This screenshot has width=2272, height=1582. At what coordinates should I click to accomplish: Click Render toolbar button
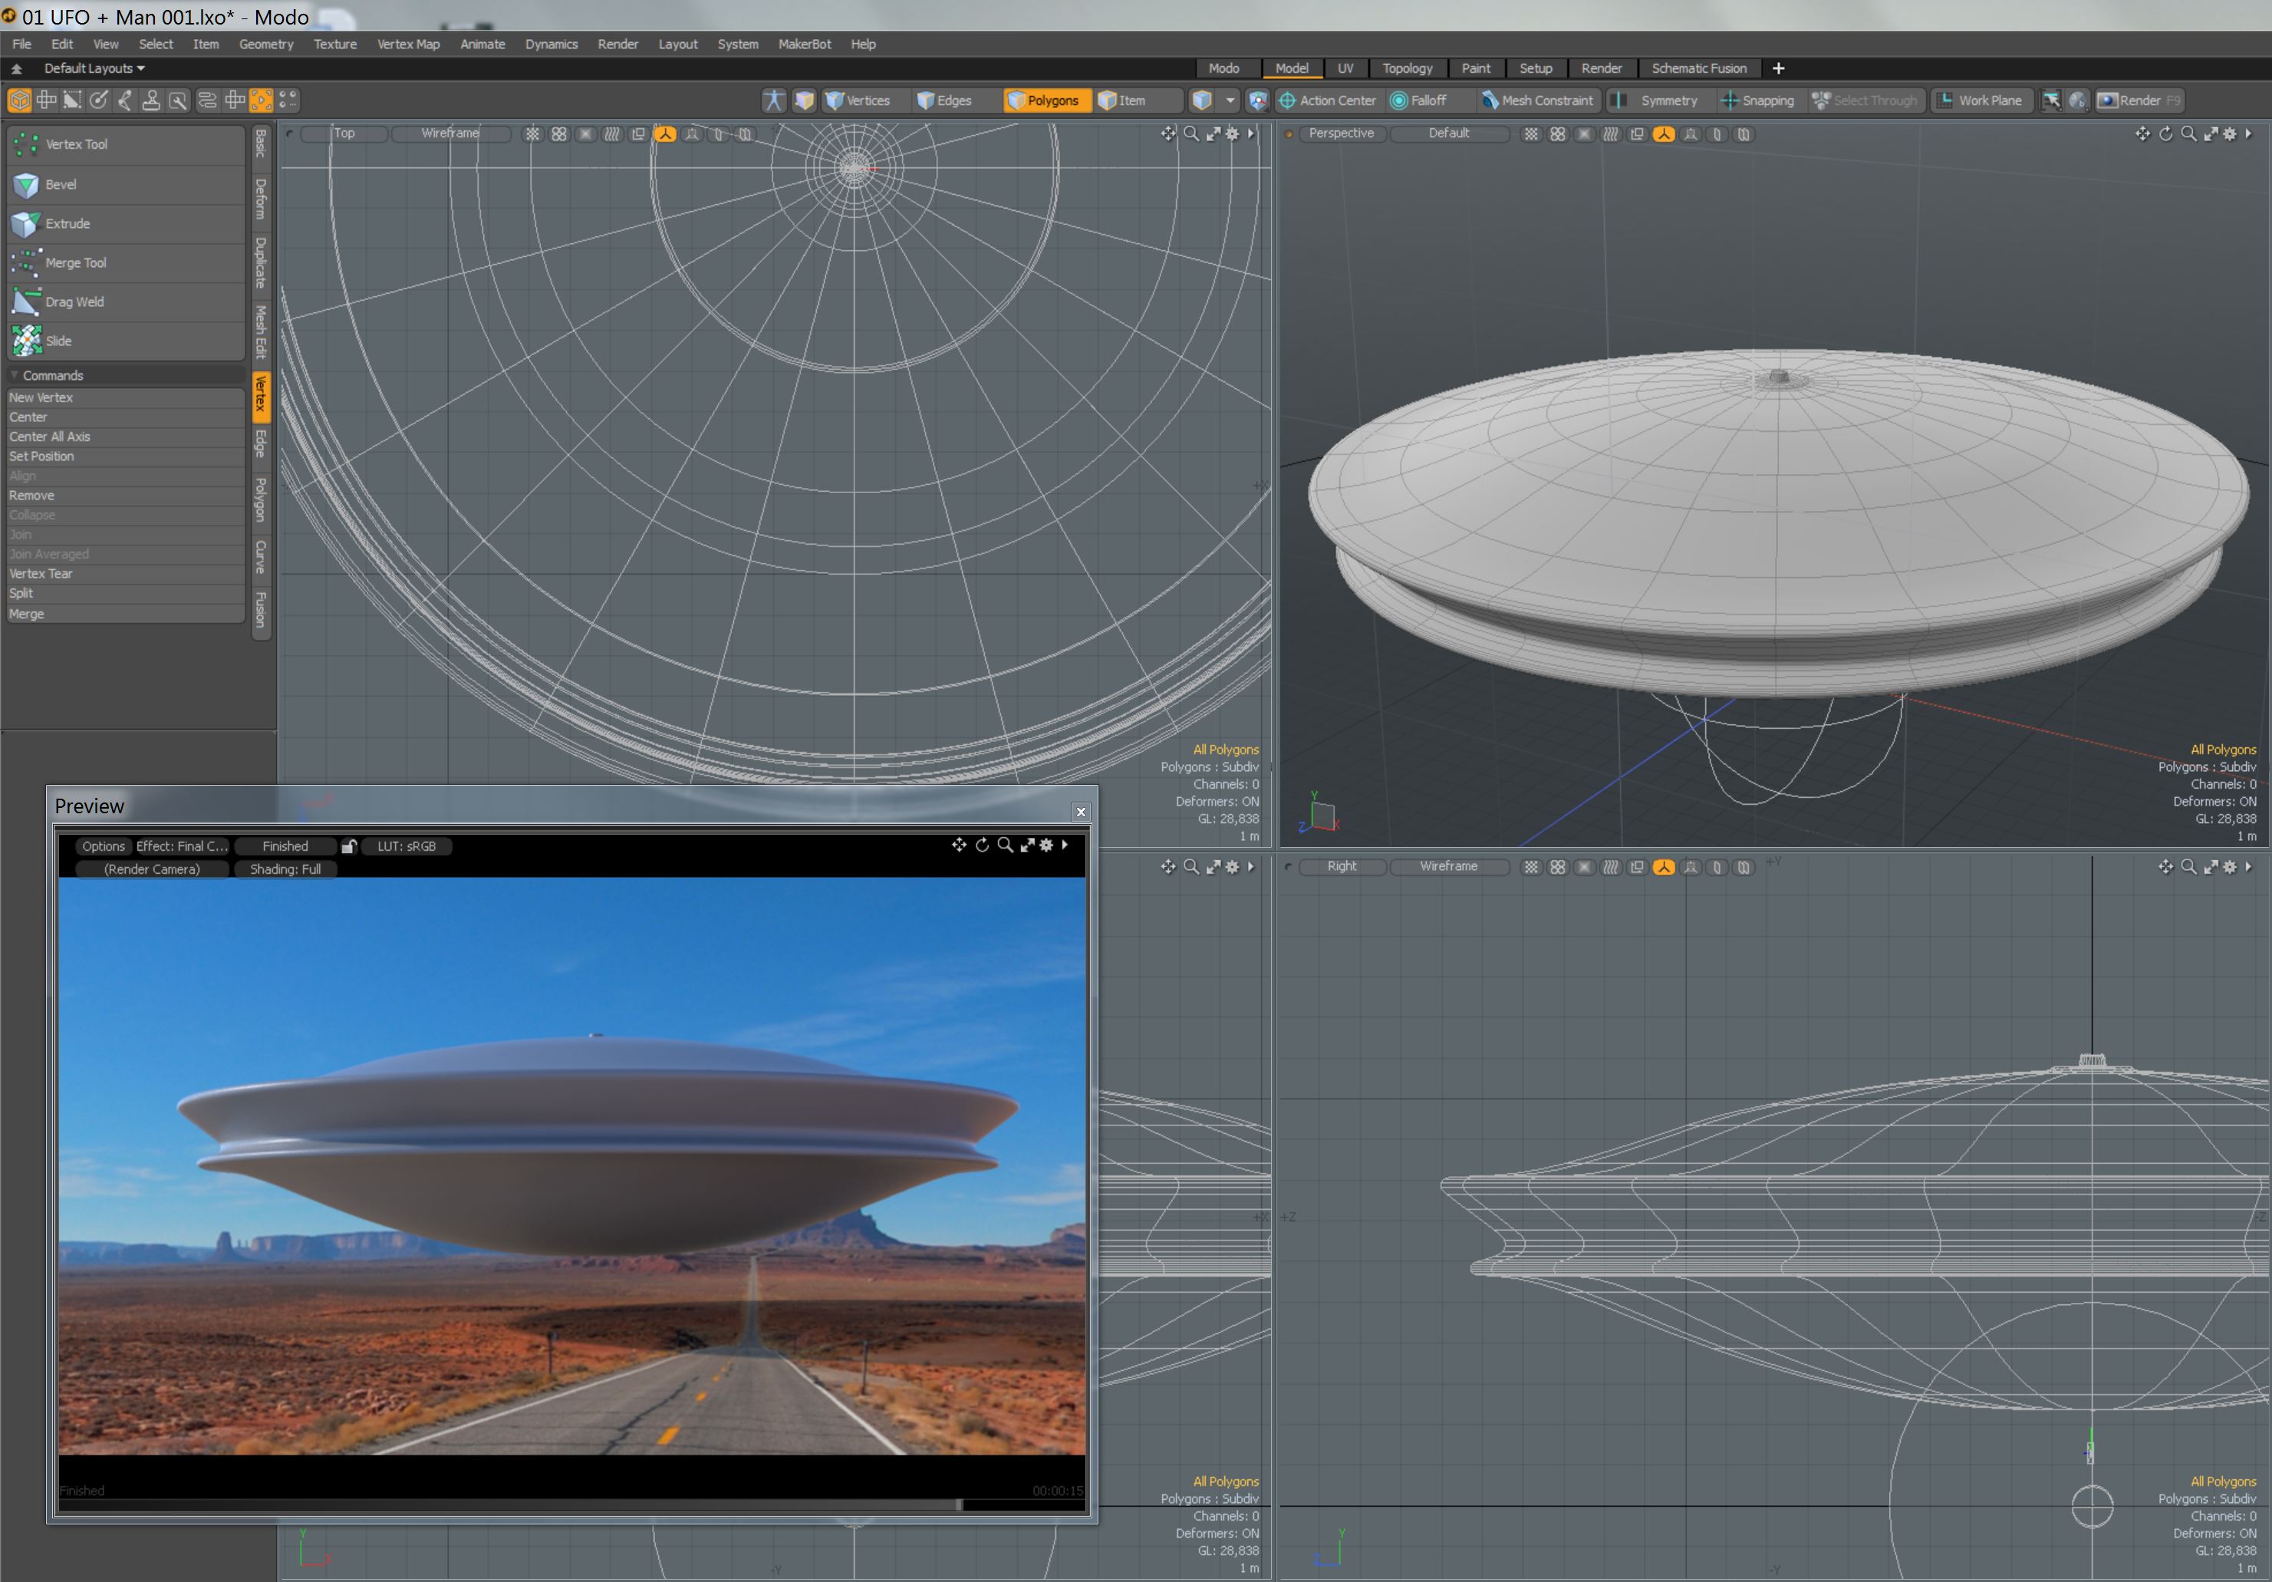pyautogui.click(x=2139, y=100)
